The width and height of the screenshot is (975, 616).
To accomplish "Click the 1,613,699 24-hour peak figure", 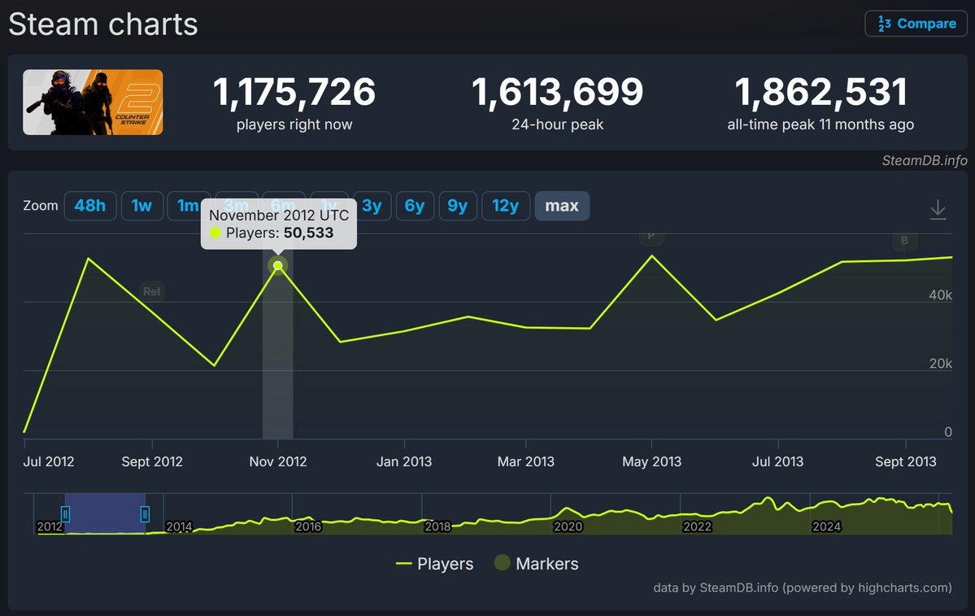I will pyautogui.click(x=557, y=92).
